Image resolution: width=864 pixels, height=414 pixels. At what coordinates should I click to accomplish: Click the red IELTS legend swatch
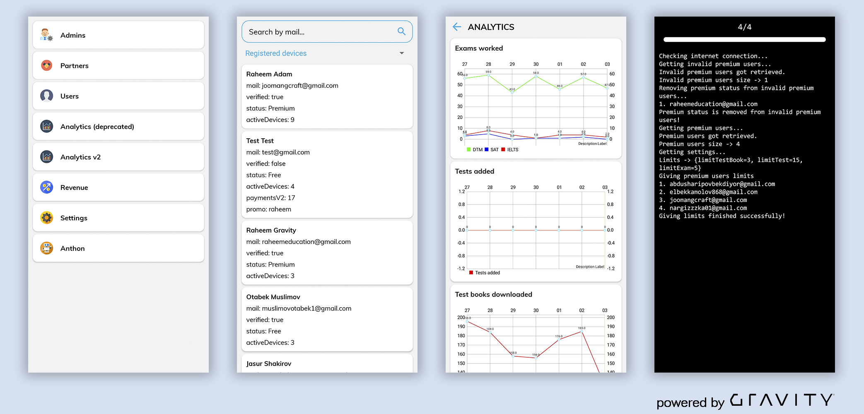coord(503,149)
